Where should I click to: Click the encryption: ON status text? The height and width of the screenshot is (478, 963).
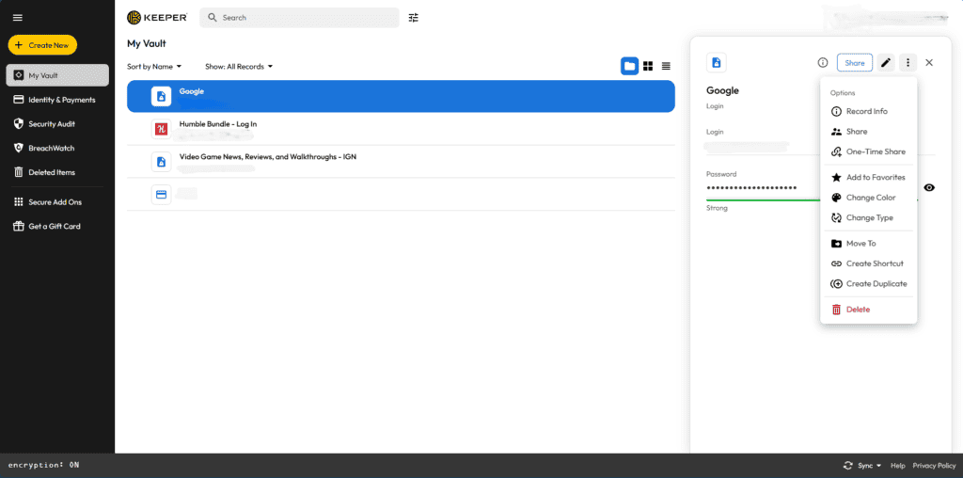point(43,465)
